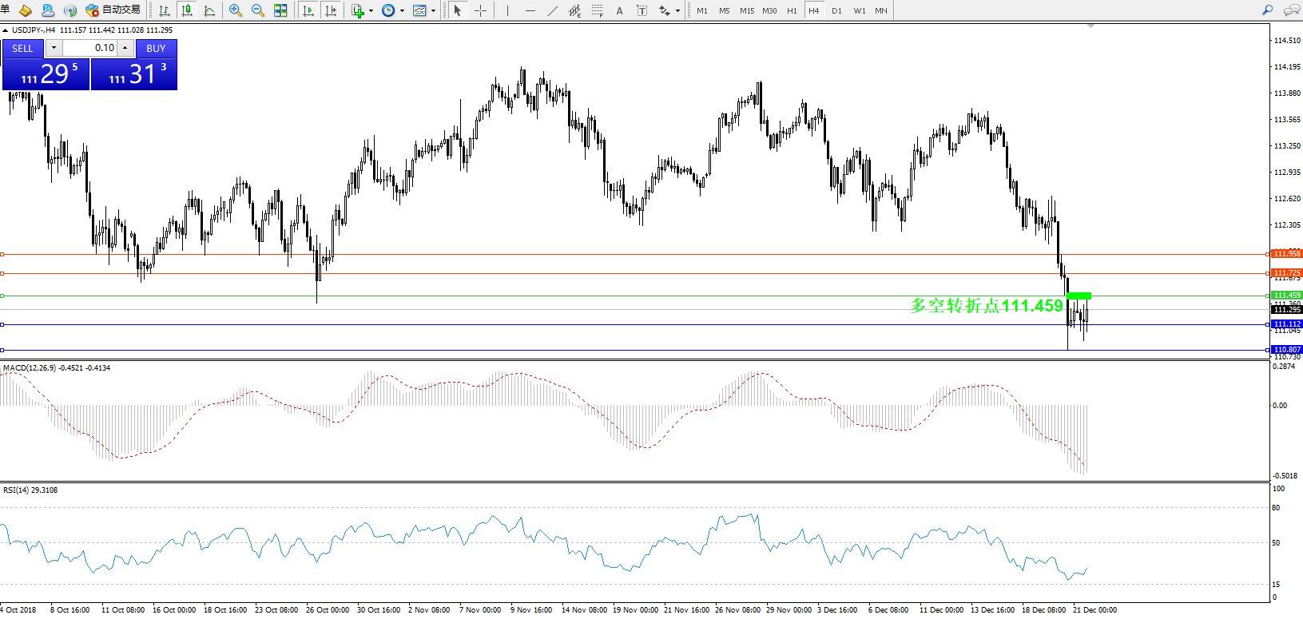Click the green 111.459 line handle

[x=2, y=296]
